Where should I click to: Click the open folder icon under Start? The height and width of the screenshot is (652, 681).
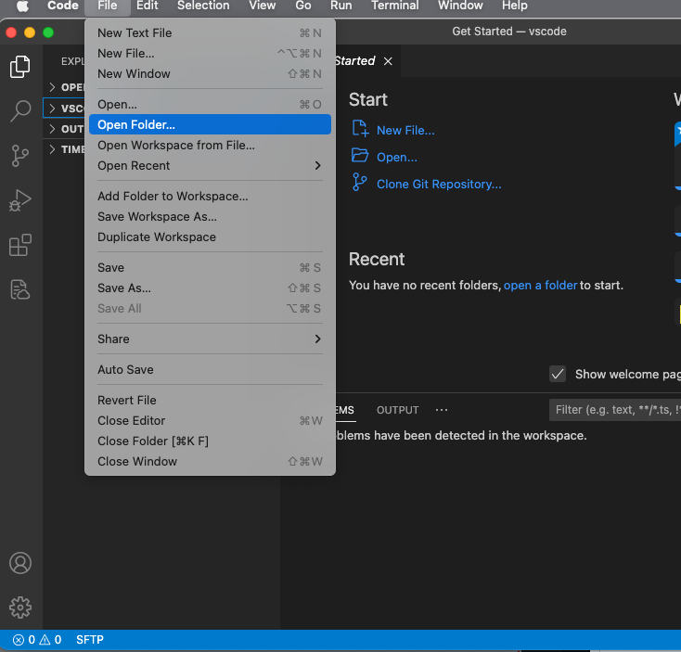pyautogui.click(x=360, y=156)
